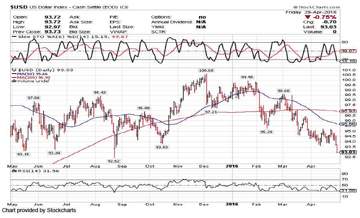Click the 95.28 low price label
The image size is (360, 218).
[266, 132]
